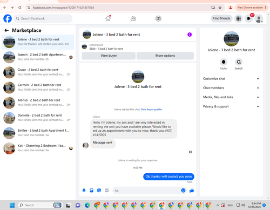The image size is (270, 210).
Task: Open the notifications bell
Action: tap(248, 18)
